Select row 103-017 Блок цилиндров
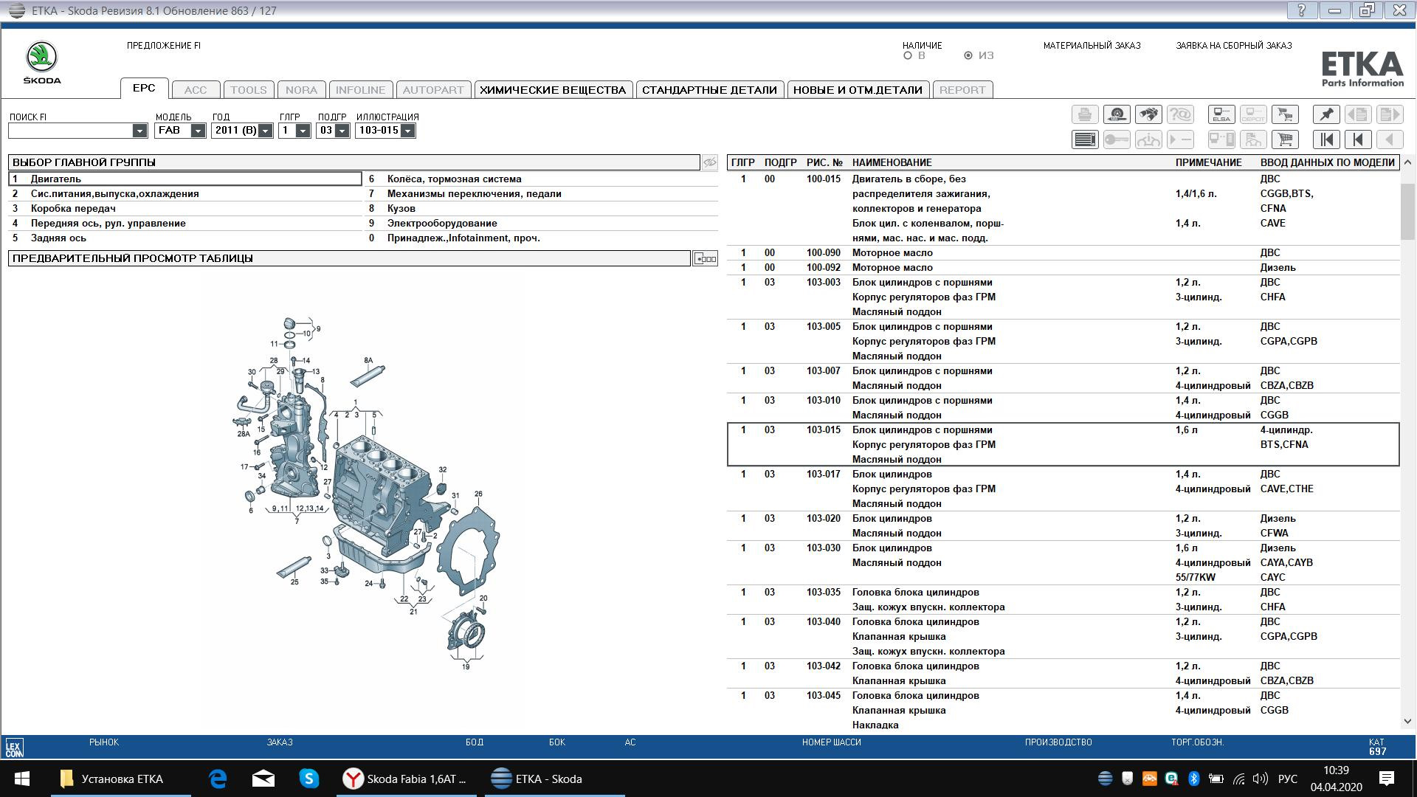The image size is (1417, 797). pos(892,474)
